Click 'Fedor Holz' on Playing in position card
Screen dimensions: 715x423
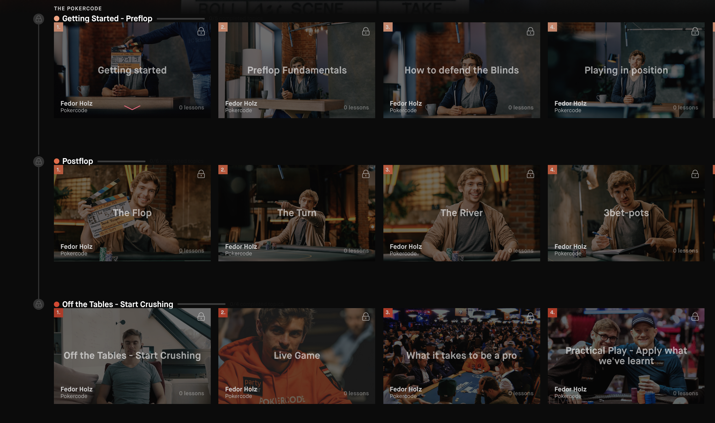[570, 103]
